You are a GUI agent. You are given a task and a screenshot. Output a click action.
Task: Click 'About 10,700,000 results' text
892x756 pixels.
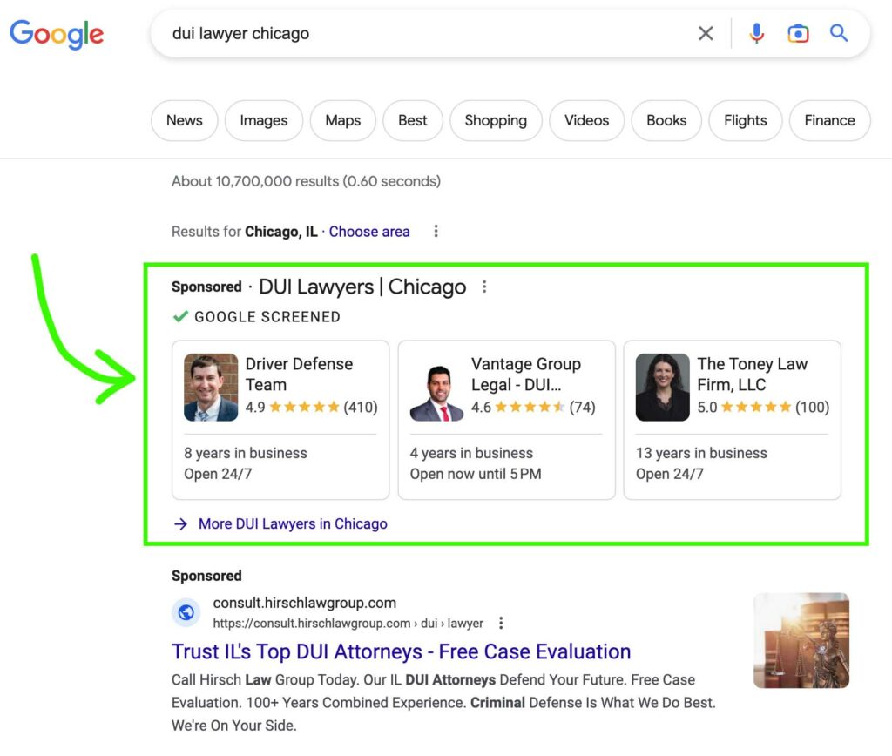point(306,181)
